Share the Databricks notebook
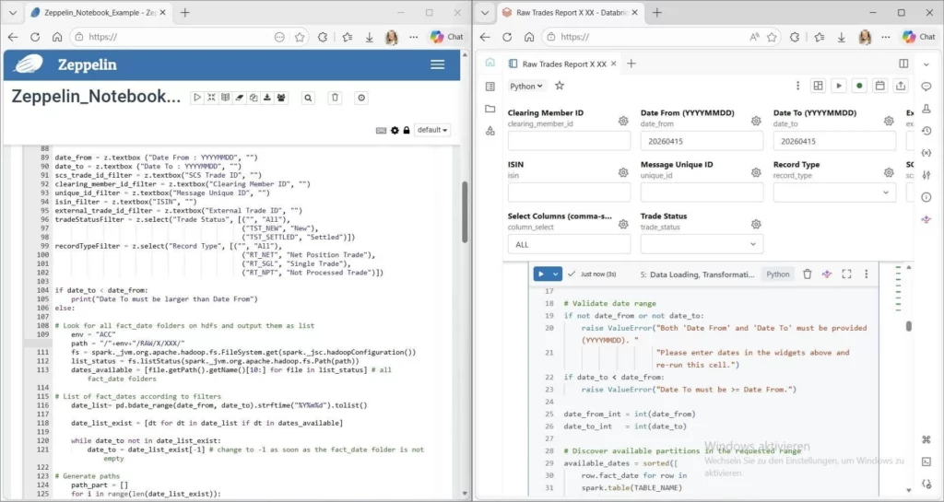Screen dimensions: 944x502 [901, 86]
